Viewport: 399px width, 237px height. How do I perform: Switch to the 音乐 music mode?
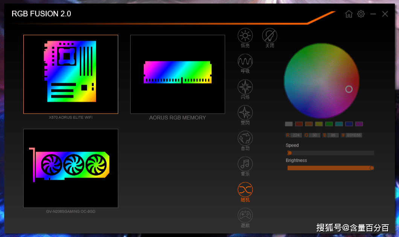click(x=245, y=166)
